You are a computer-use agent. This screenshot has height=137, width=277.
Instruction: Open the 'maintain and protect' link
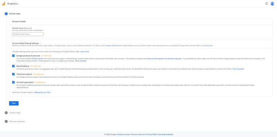113,46
